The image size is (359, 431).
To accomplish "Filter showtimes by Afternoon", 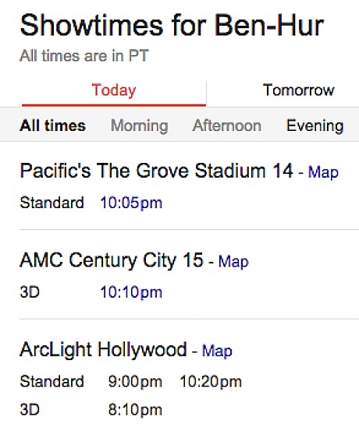I will click(x=227, y=125).
